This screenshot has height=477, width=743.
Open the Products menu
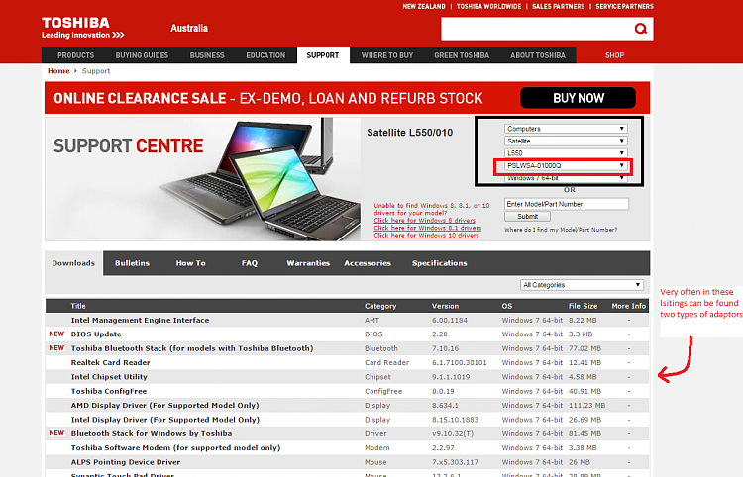(x=76, y=55)
